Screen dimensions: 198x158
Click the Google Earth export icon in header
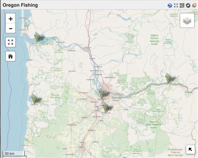pos(170,5)
